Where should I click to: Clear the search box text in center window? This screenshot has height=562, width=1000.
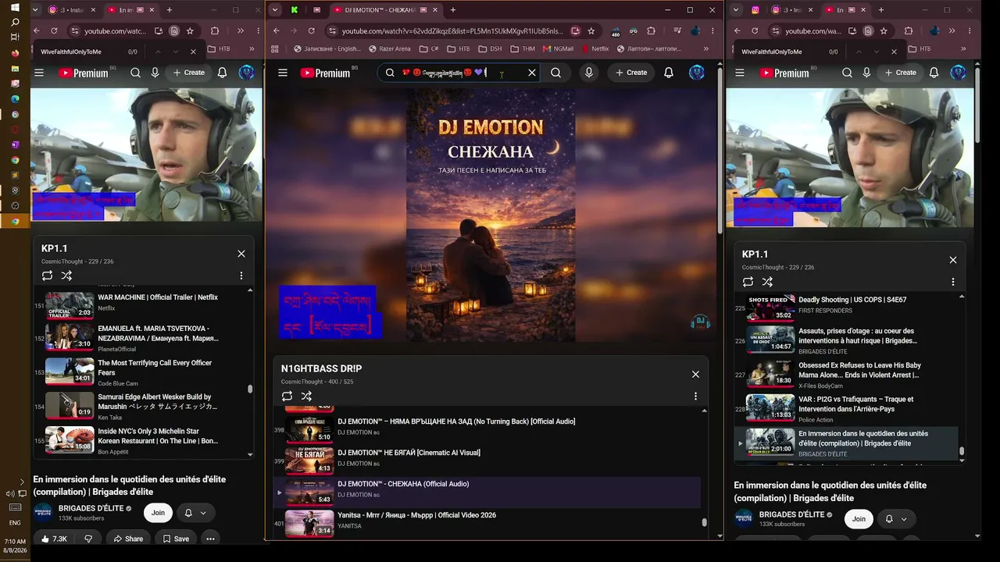[532, 73]
